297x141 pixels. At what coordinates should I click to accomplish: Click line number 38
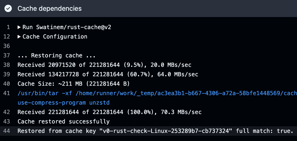[7, 65]
